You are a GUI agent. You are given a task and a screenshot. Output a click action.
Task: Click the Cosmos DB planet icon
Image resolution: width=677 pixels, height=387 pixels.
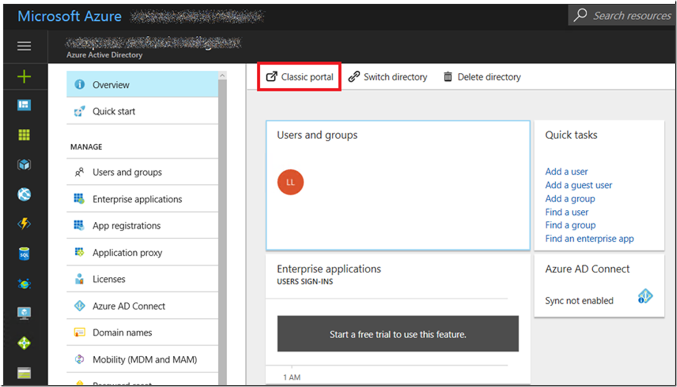coord(24,283)
